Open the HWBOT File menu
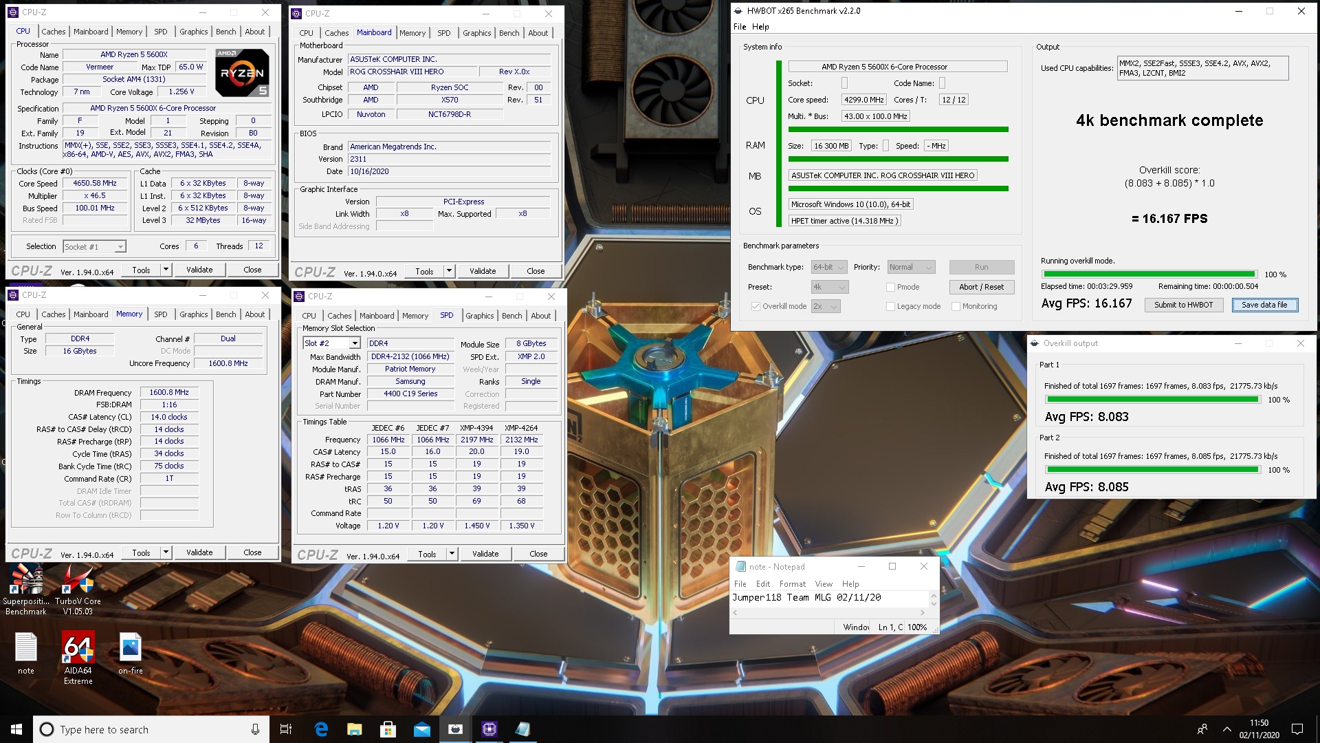This screenshot has width=1320, height=743. (740, 27)
